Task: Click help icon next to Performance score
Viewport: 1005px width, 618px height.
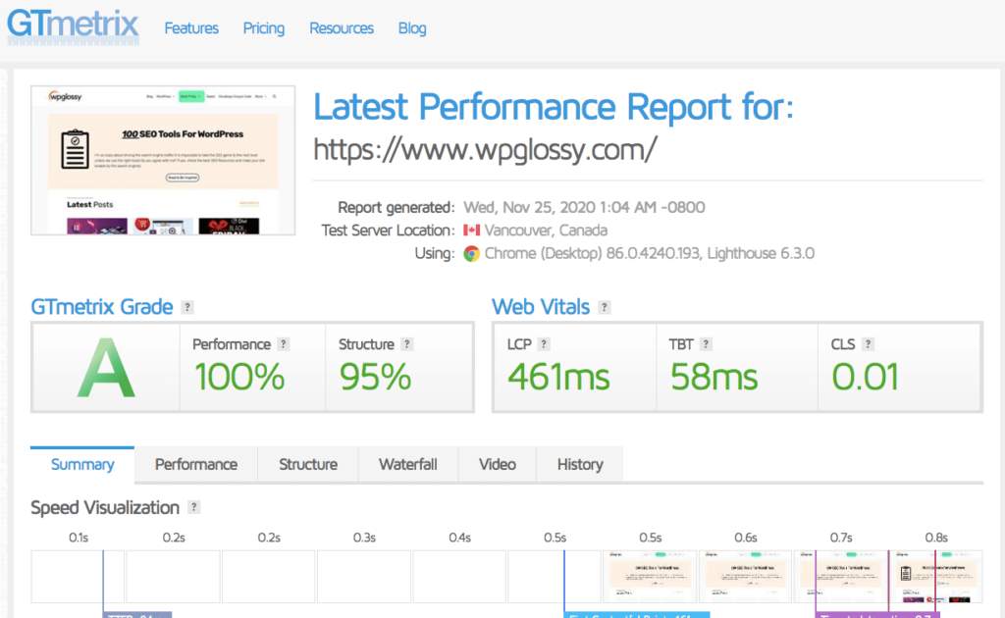Action: pos(284,344)
